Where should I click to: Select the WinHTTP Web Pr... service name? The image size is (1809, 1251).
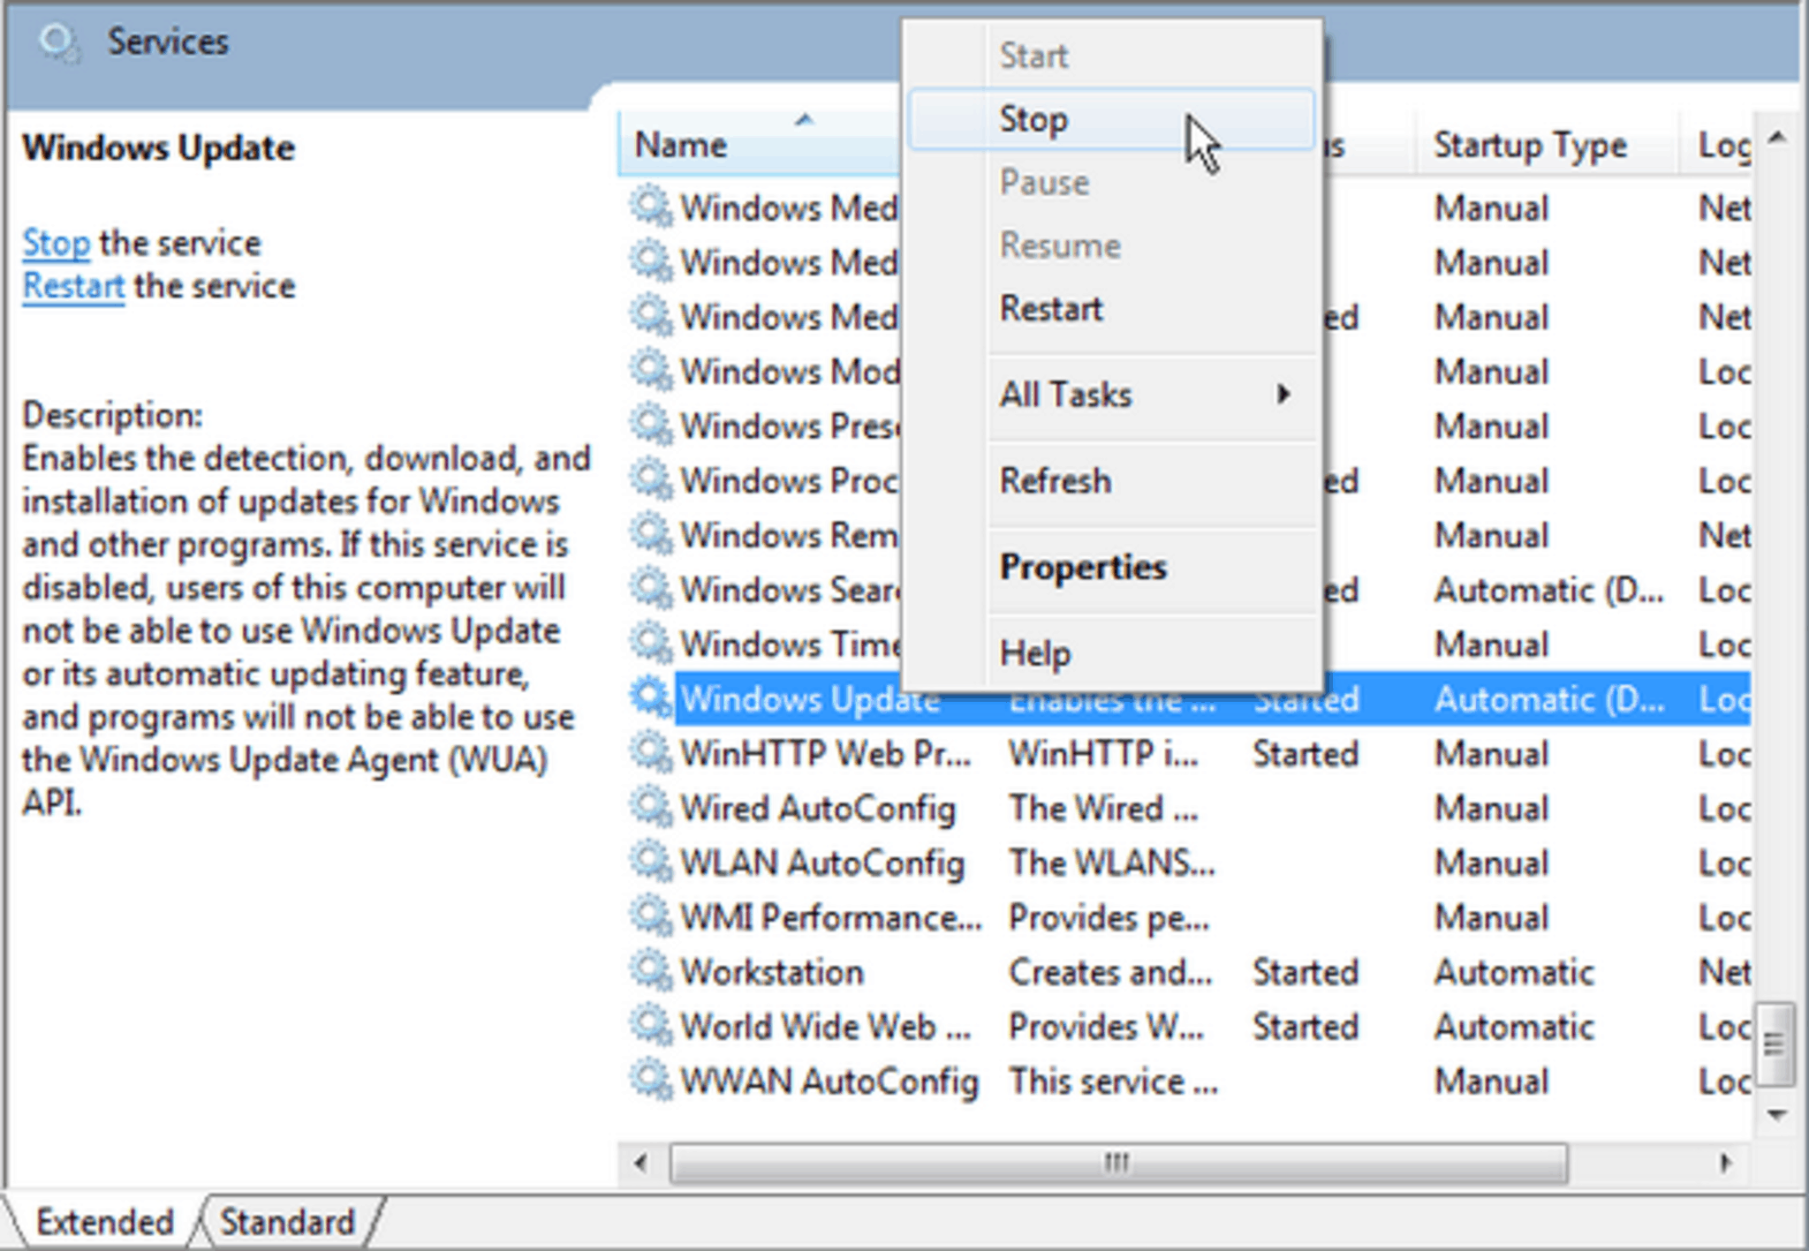coord(826,753)
